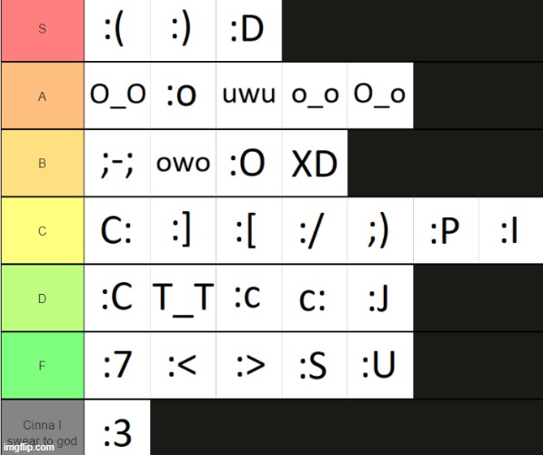
Task: Click the yellow C tier label
Action: tap(43, 230)
